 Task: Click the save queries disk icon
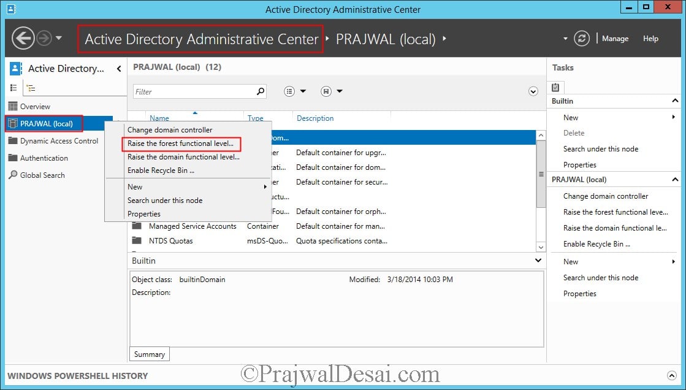coord(326,91)
